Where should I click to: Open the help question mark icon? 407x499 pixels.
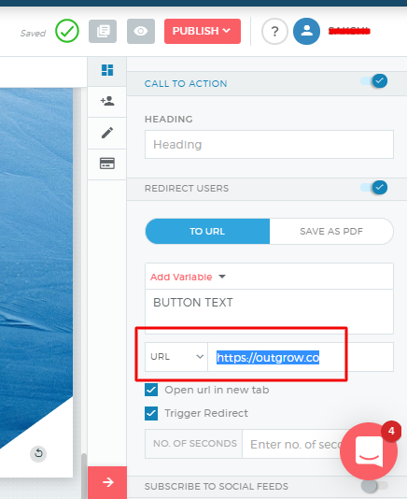click(x=274, y=31)
